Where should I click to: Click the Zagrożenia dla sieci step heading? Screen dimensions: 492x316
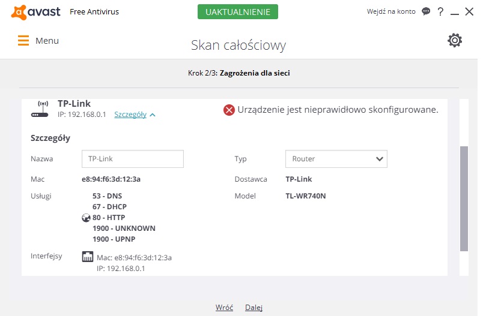(x=255, y=73)
